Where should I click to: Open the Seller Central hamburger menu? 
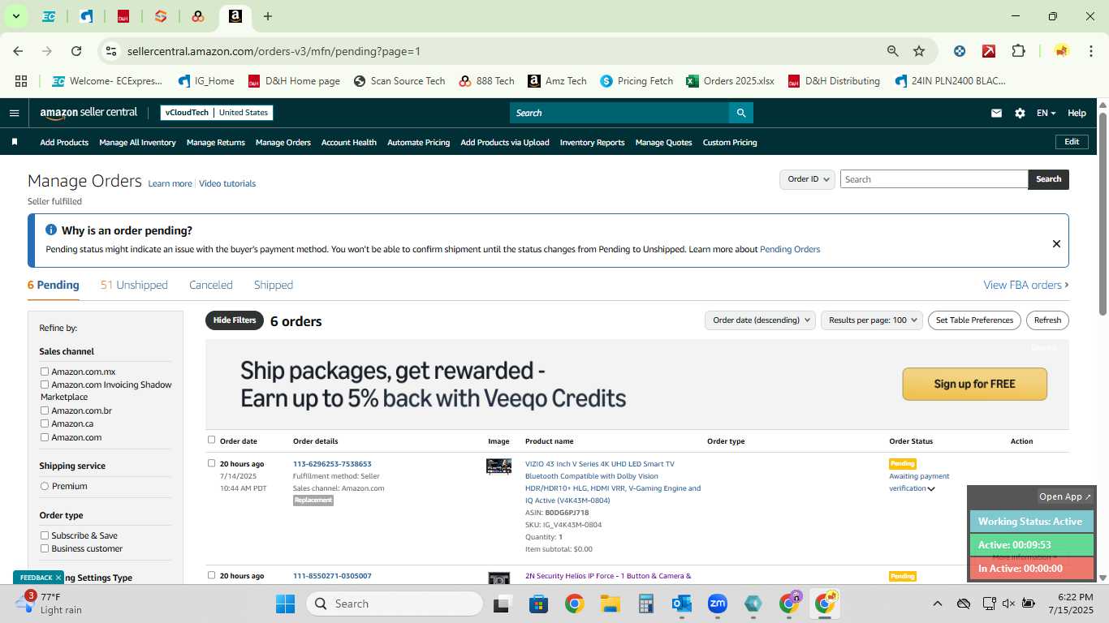pos(14,113)
